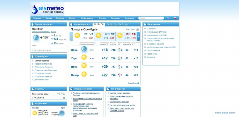Viewport: 239px width, 117px height.
Task: Open the Дневник погоды link
Action: tap(42, 80)
